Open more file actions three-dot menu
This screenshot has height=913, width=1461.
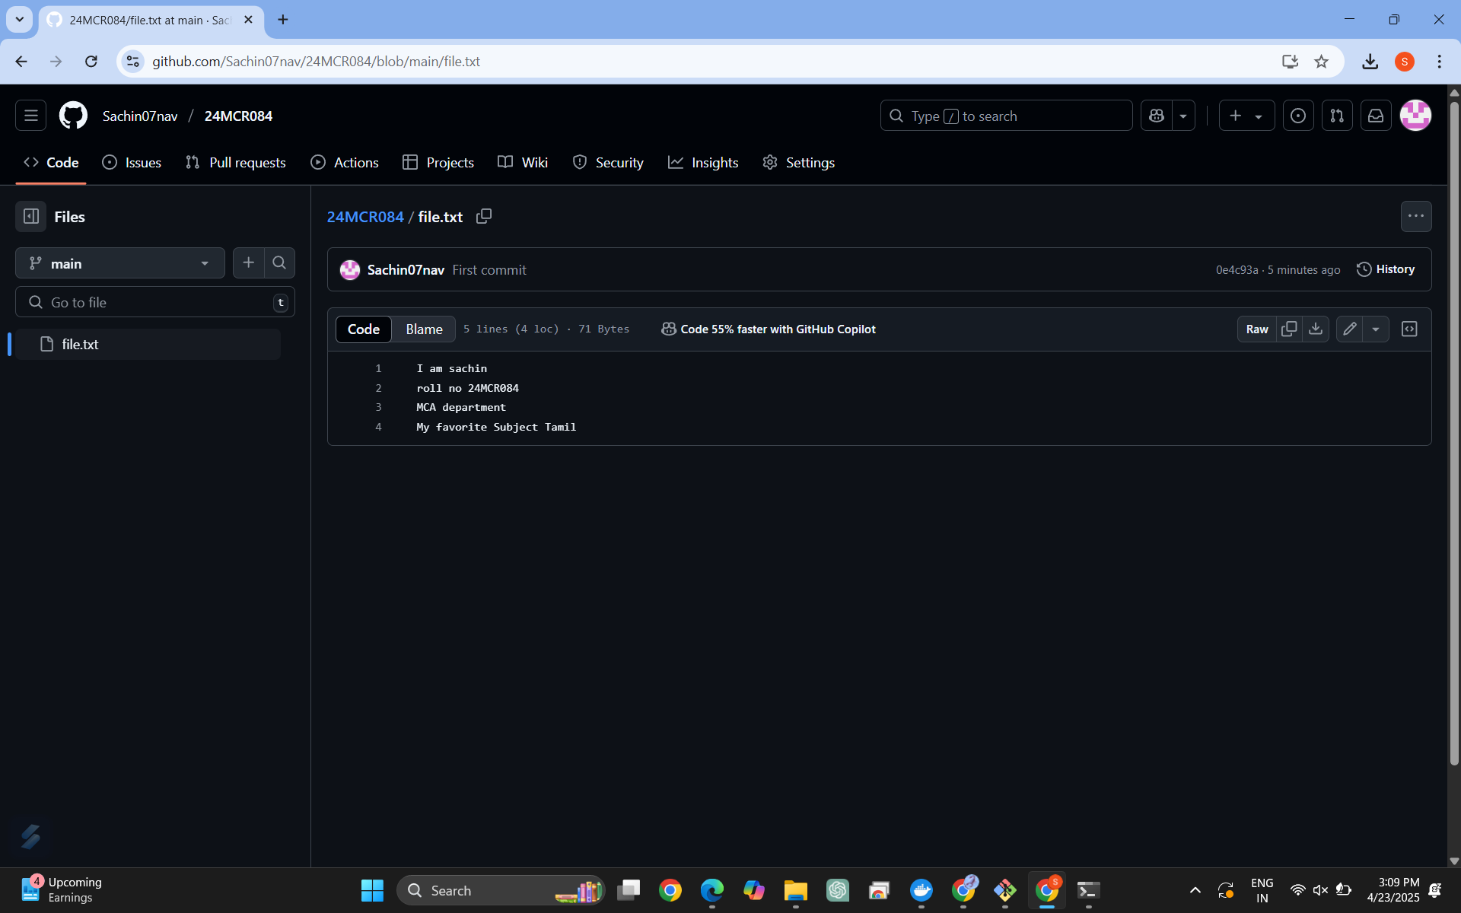(1415, 216)
